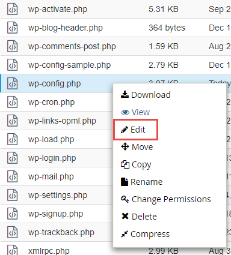
Task: Choose Edit from the context menu
Action: click(133, 130)
